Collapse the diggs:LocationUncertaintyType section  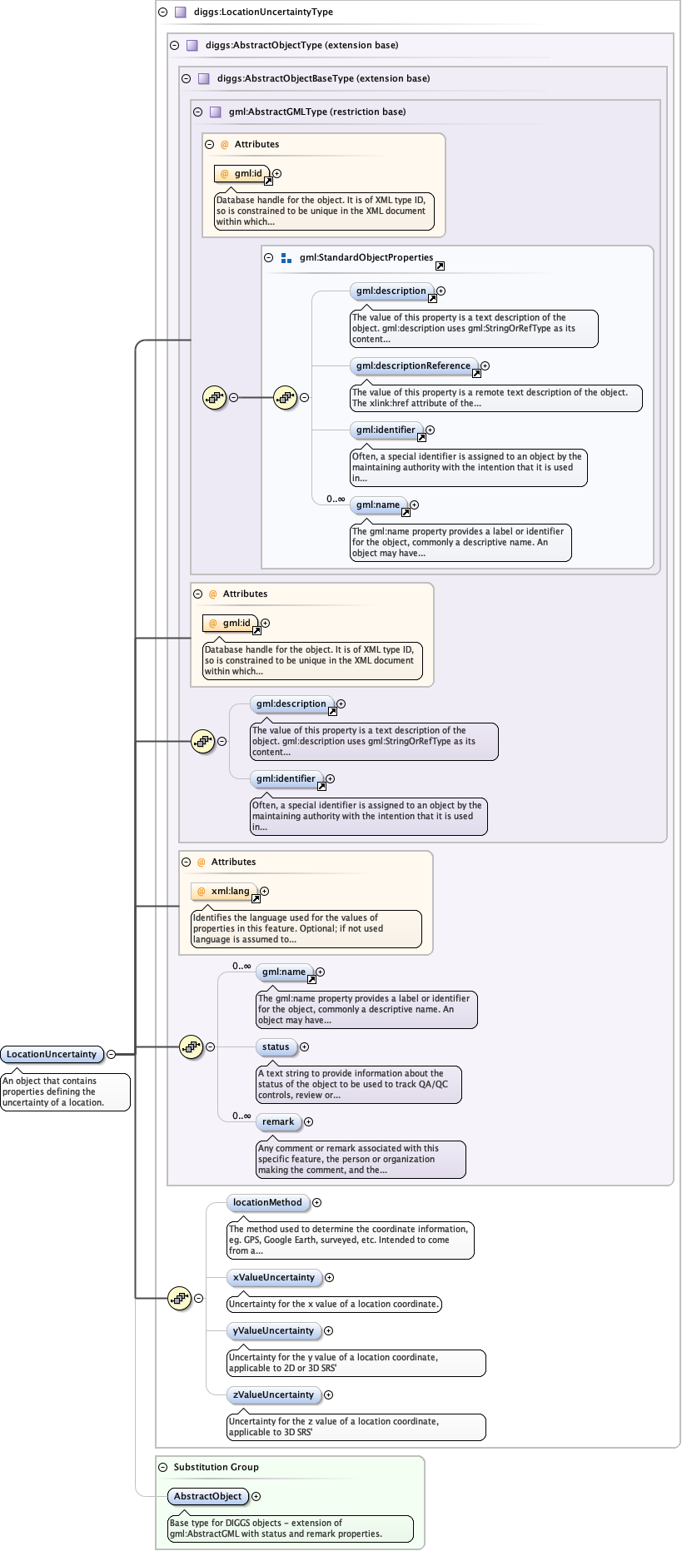click(x=163, y=12)
